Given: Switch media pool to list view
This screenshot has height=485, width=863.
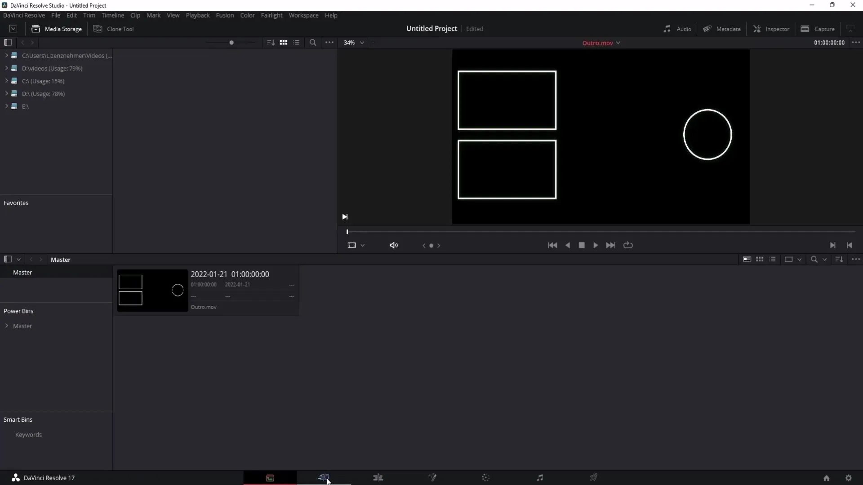Looking at the screenshot, I should point(772,259).
